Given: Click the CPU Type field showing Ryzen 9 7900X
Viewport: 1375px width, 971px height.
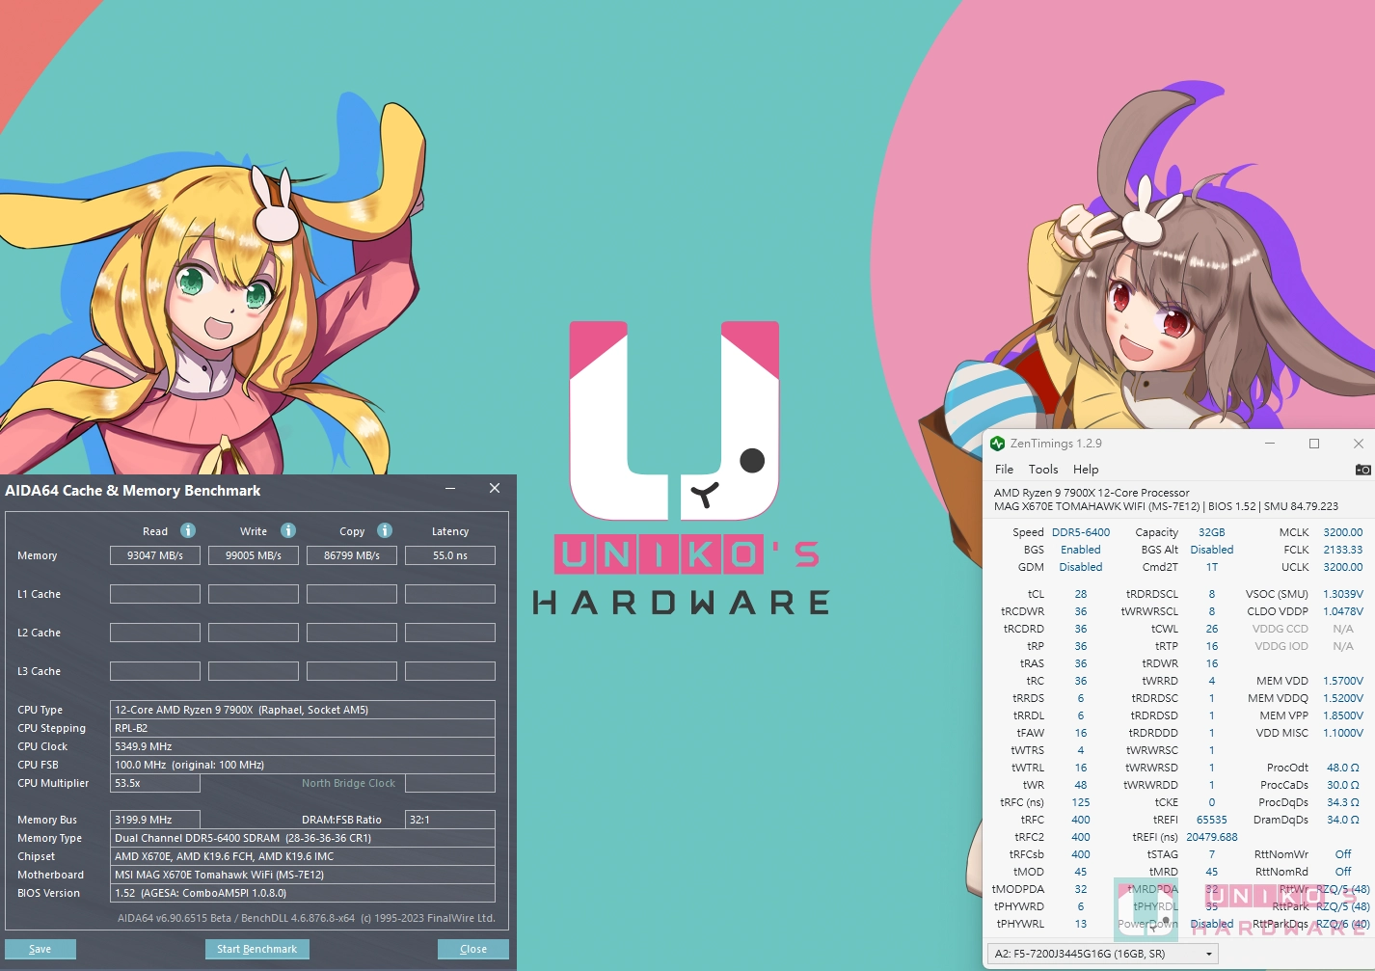Looking at the screenshot, I should (303, 710).
